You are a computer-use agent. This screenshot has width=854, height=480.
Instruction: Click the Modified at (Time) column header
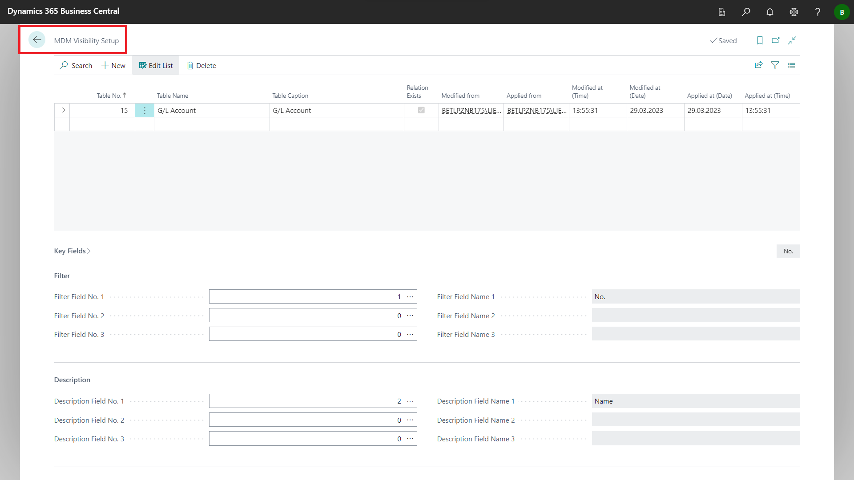[x=587, y=92]
